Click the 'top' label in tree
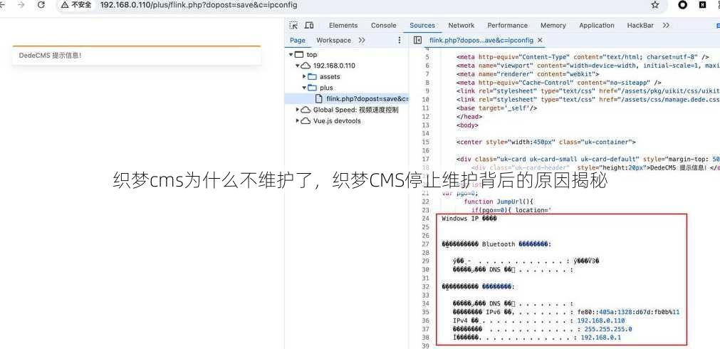 pyautogui.click(x=312, y=55)
